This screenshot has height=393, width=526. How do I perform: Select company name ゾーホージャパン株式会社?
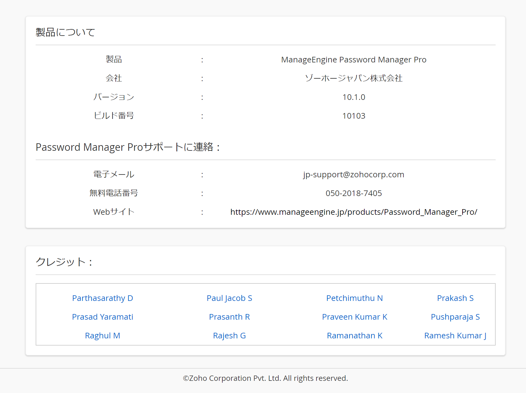(354, 78)
